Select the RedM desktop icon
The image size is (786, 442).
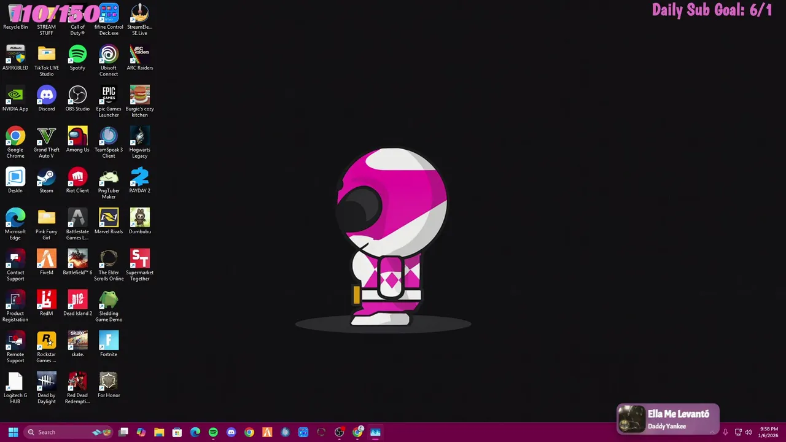pos(47,304)
